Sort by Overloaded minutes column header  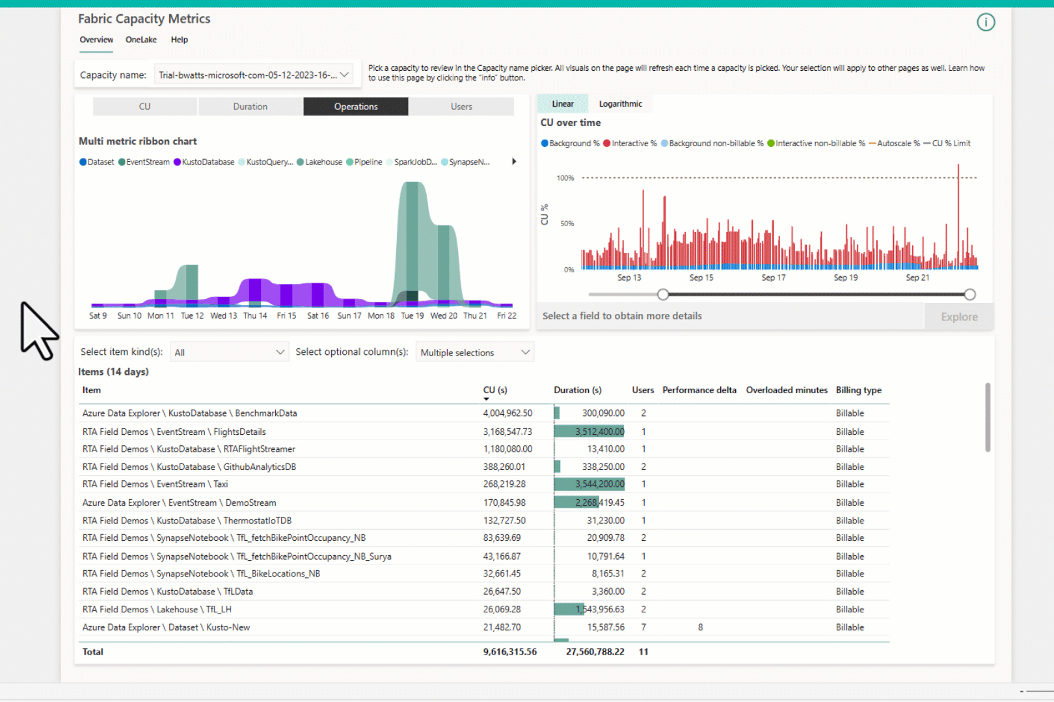pos(787,391)
